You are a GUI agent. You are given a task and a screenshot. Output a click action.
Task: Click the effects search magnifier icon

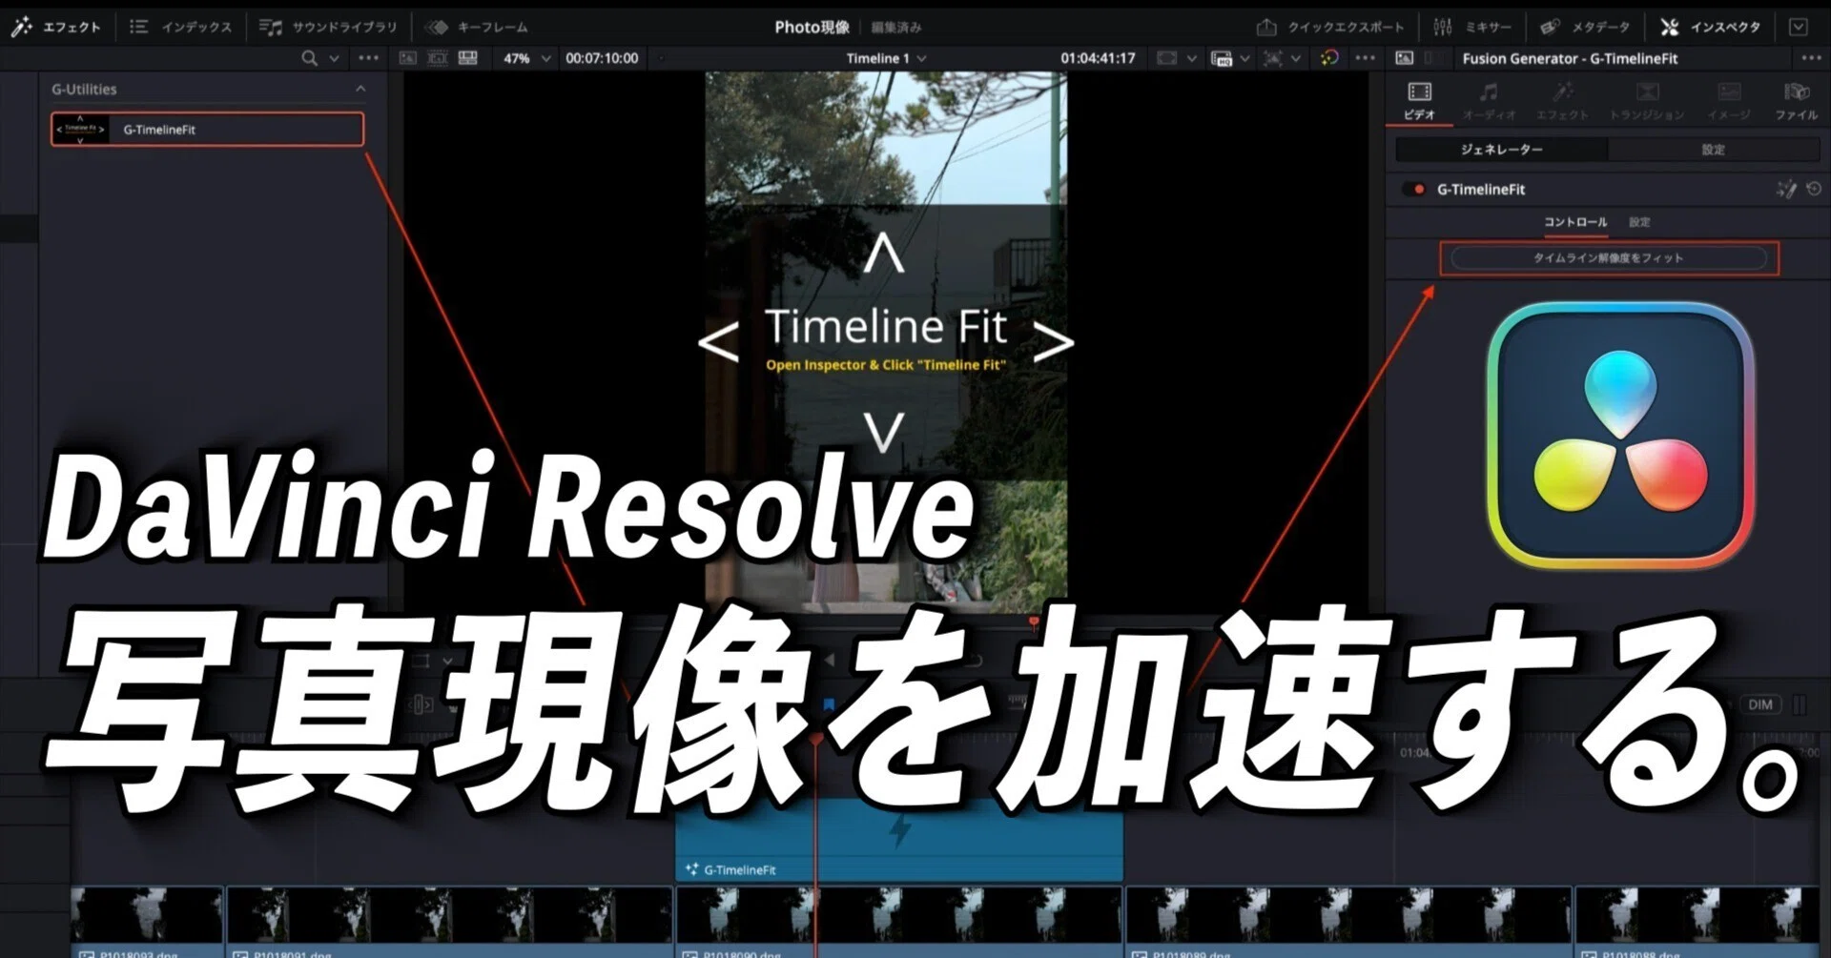309,58
